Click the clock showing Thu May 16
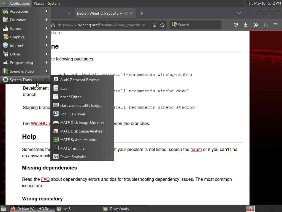The height and width of the screenshot is (212, 282). pos(264,3)
